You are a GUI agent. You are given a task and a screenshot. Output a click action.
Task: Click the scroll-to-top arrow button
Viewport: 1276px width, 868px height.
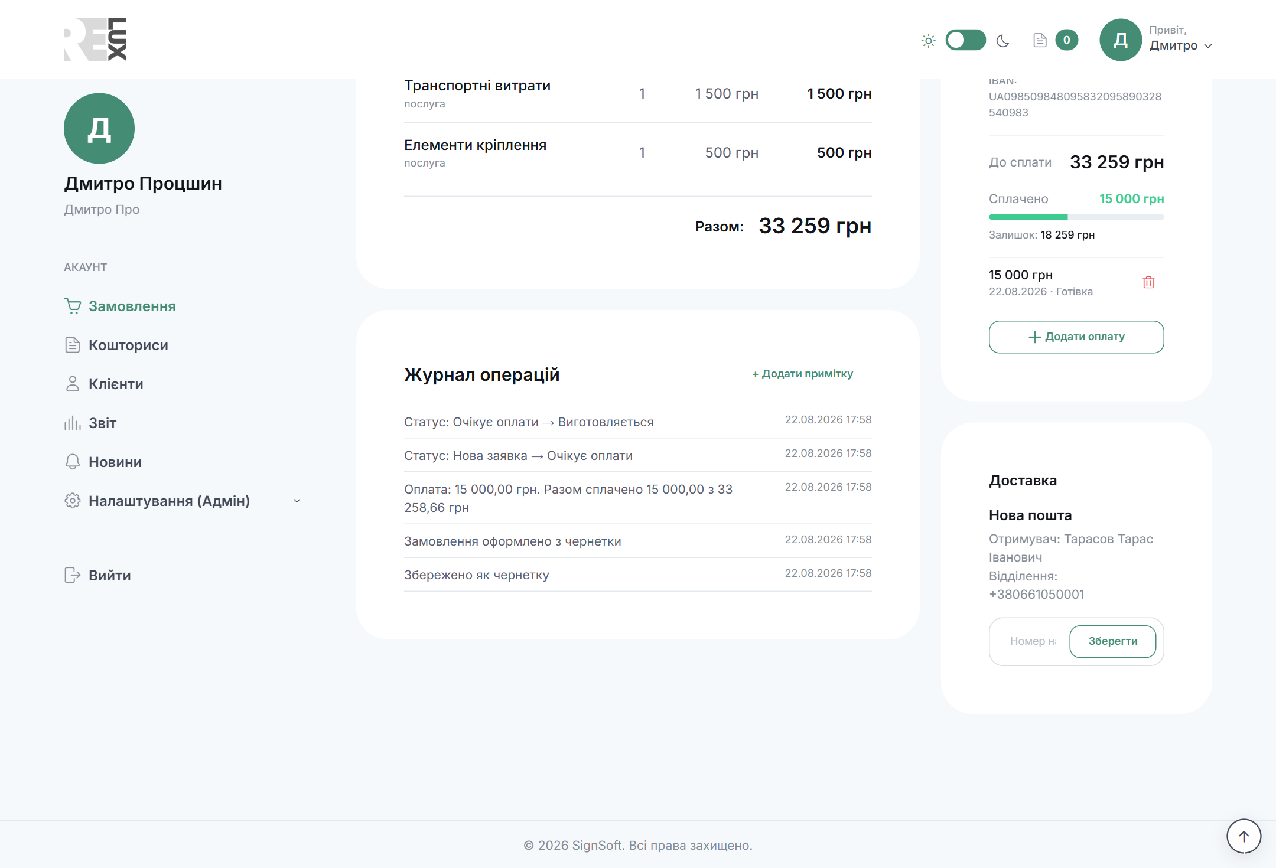[x=1244, y=836]
